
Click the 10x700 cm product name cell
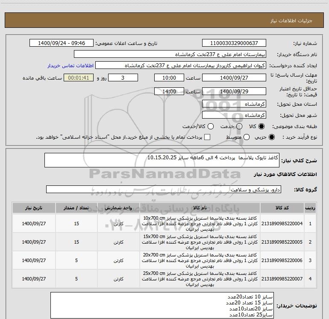click(200, 224)
